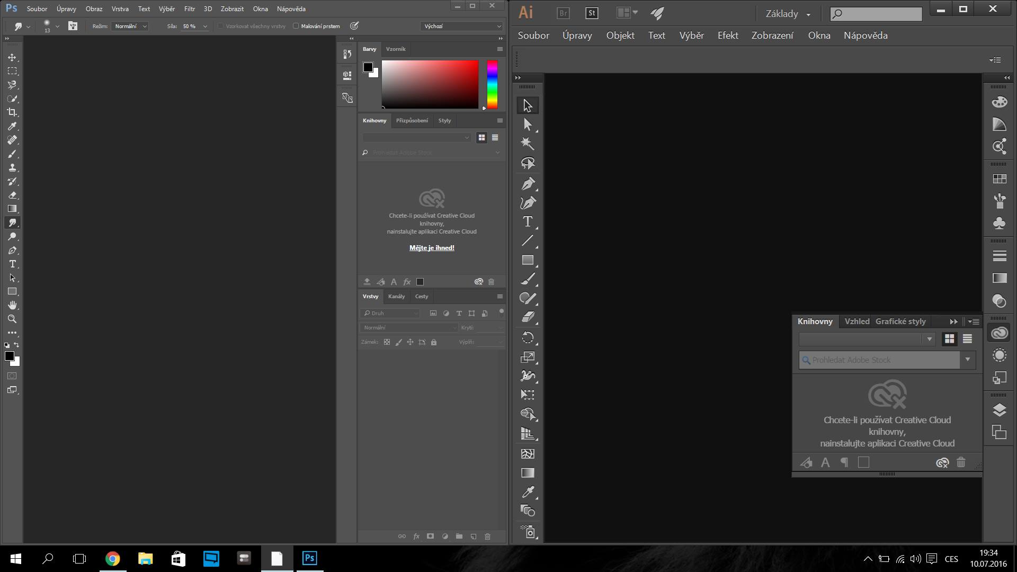Click the rainbow hue slider in Barvy panel
Viewport: 1017px width, 572px height.
(x=492, y=85)
